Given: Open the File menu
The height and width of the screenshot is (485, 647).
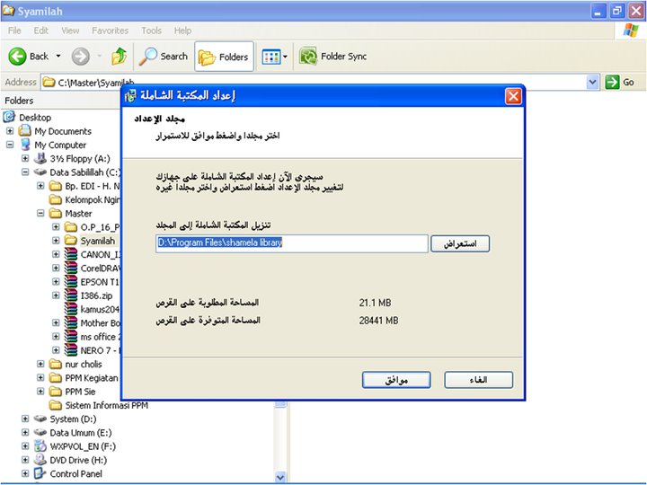Looking at the screenshot, I should click(14, 31).
